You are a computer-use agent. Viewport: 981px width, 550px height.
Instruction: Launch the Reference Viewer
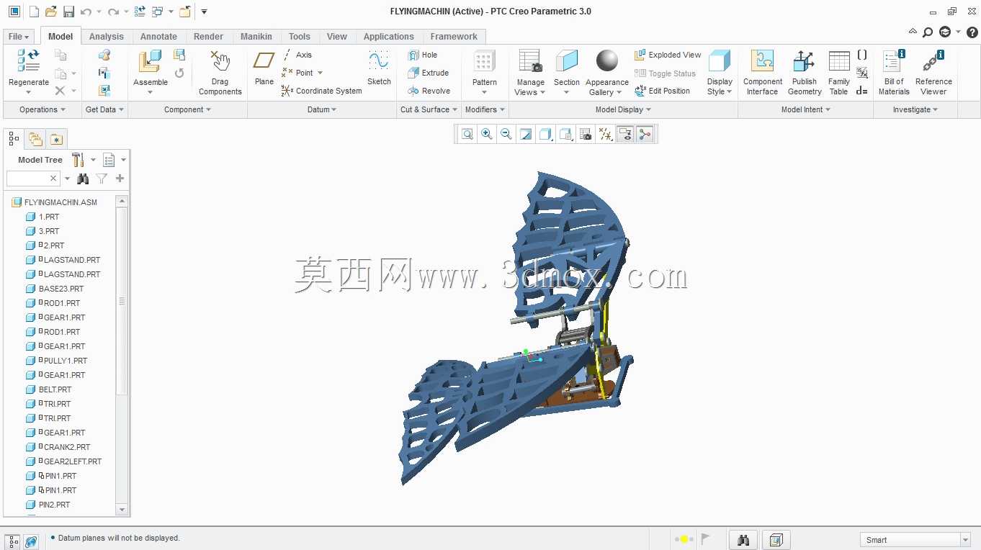point(933,73)
